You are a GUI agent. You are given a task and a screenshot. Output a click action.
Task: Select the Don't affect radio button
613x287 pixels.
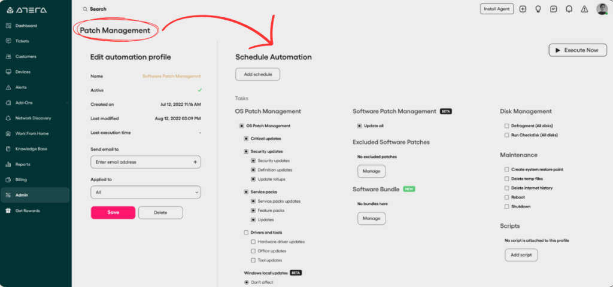(246, 282)
